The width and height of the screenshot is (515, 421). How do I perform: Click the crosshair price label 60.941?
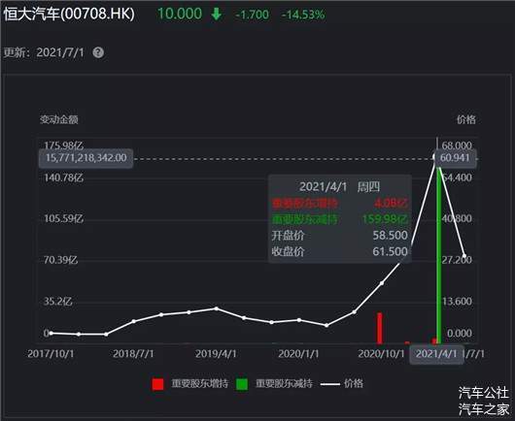[455, 158]
